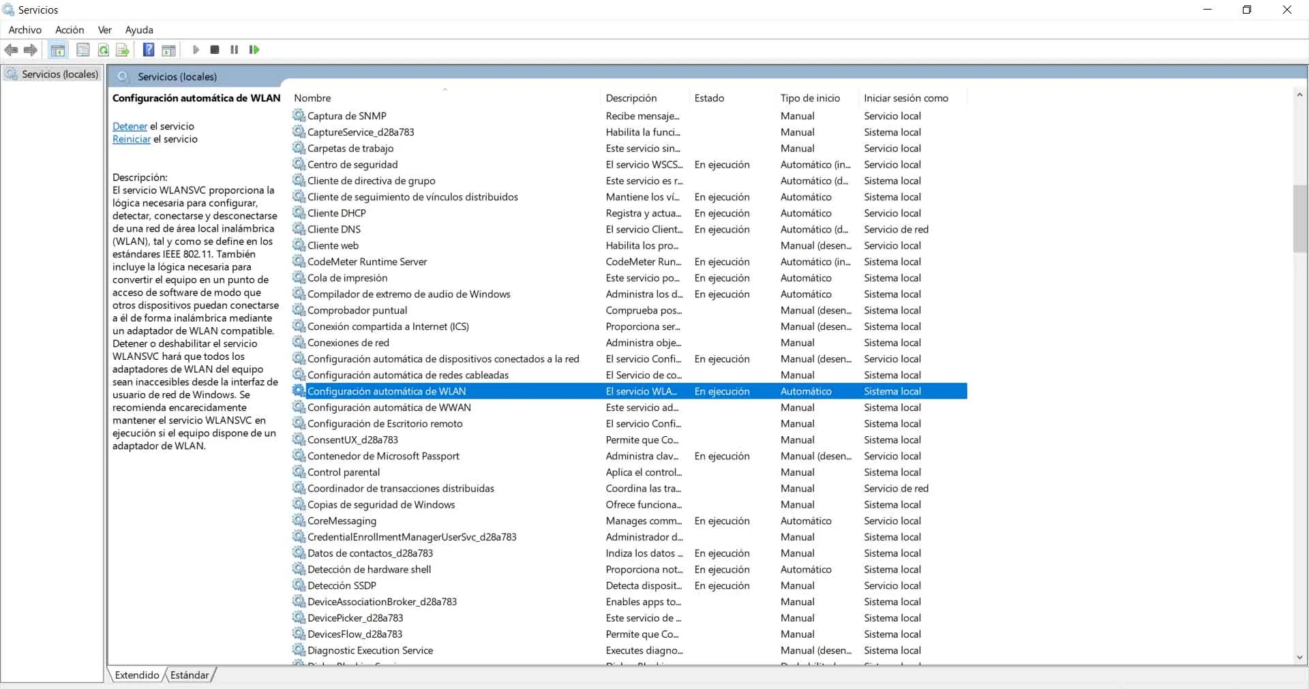Select Configuración de Escritorio remoto
This screenshot has width=1309, height=689.
point(629,423)
